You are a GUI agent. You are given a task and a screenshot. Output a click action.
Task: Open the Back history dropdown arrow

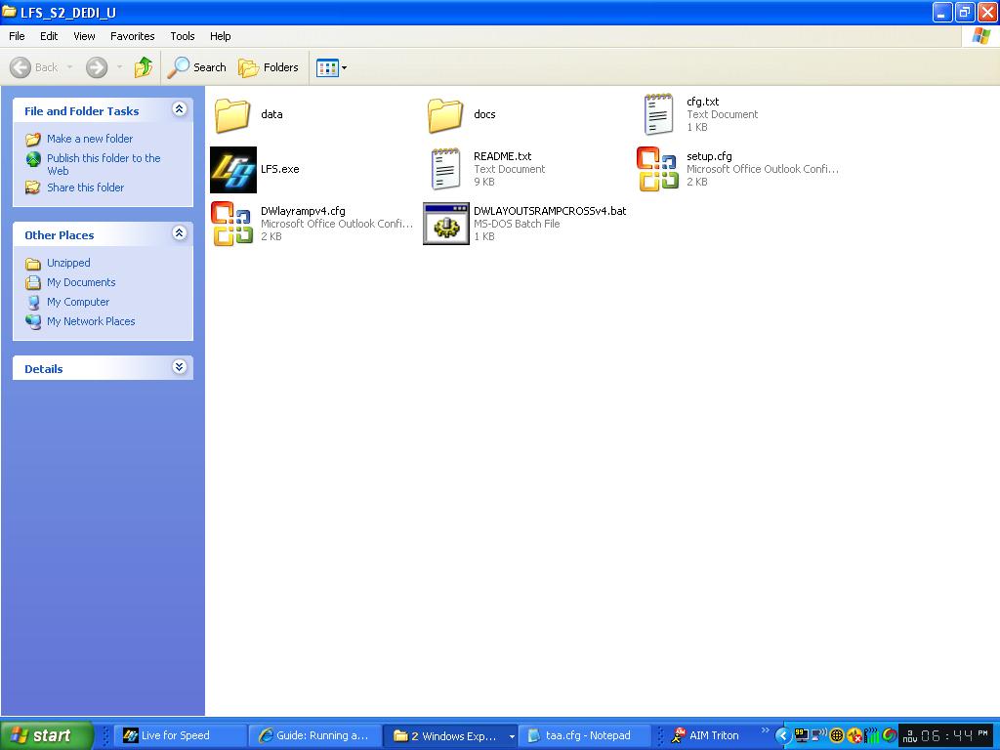point(70,67)
